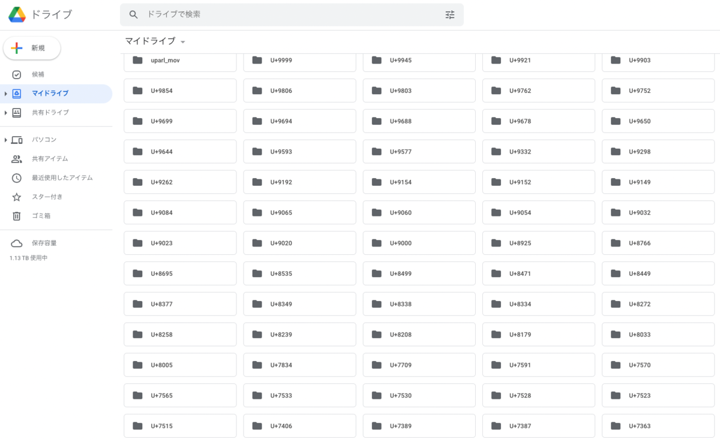Open the マイドライブ header dropdown arrow
Screen dimensions: 720x442
coord(183,42)
